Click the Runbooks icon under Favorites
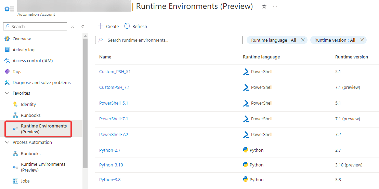 [15, 116]
